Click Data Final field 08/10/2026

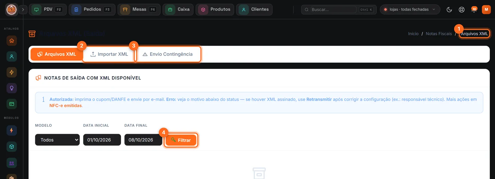[x=143, y=140]
